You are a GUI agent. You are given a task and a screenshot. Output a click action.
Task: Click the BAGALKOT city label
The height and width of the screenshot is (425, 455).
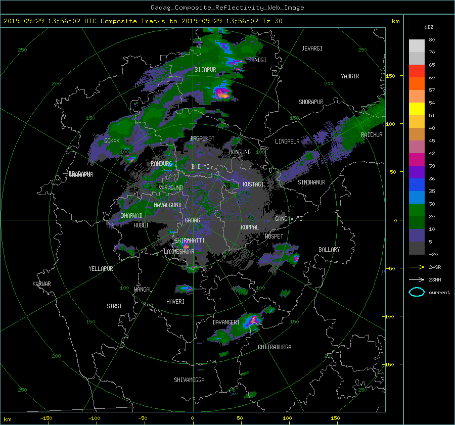(202, 138)
